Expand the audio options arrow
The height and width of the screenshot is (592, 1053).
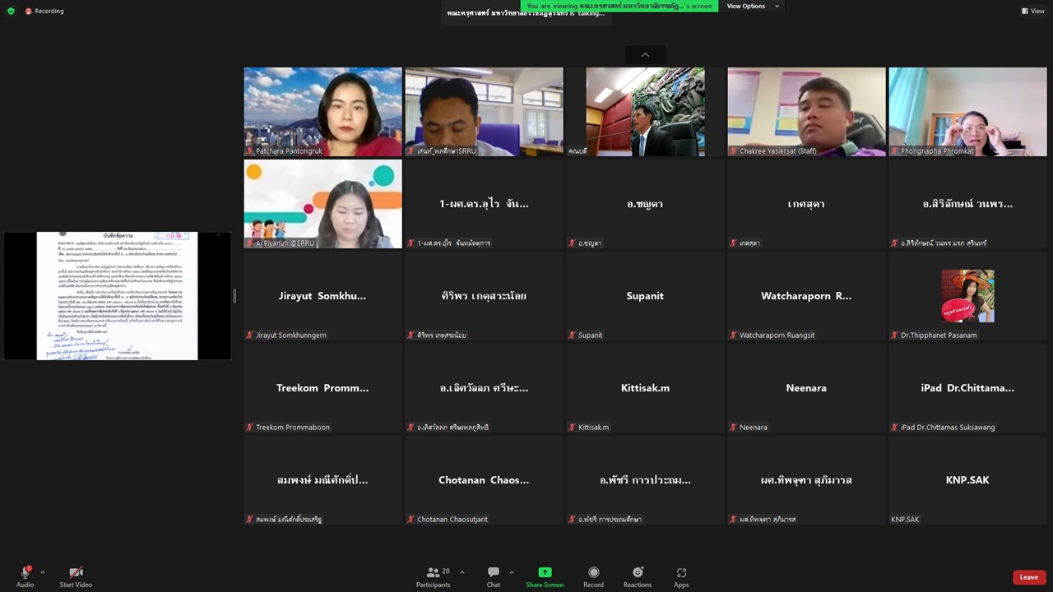click(43, 572)
